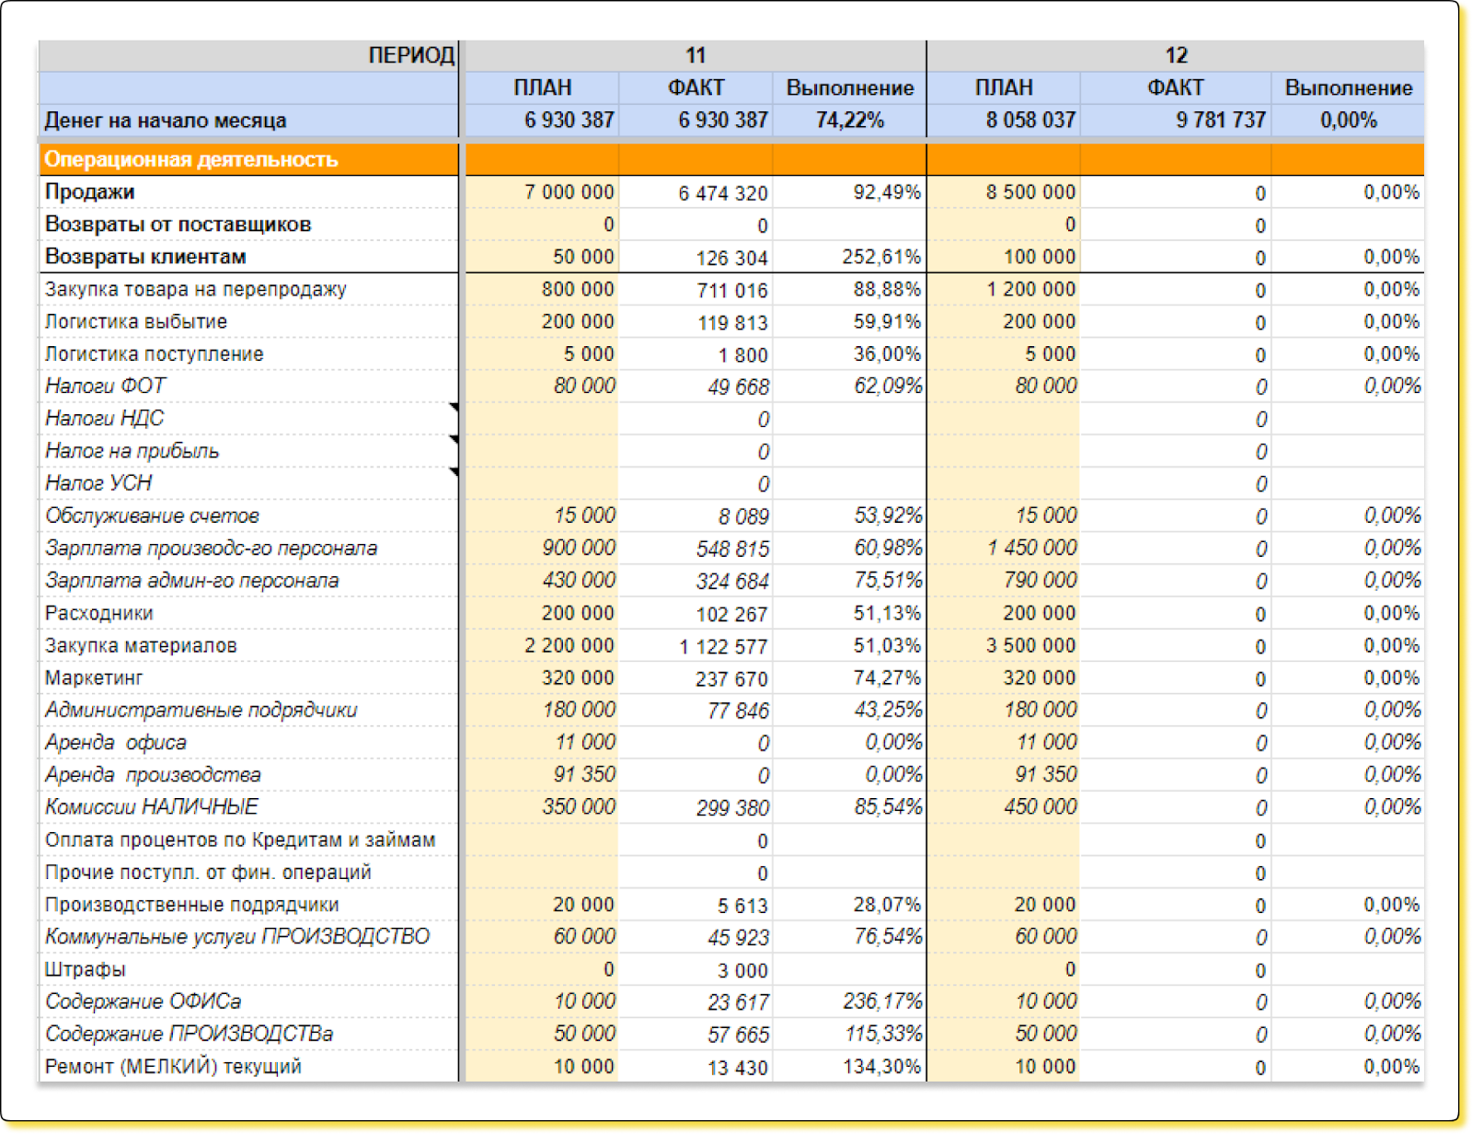The height and width of the screenshot is (1134, 1472).
Task: Select the 350 000 plan for Комиссии НАЛИЧНЫЕ
Action: click(578, 807)
